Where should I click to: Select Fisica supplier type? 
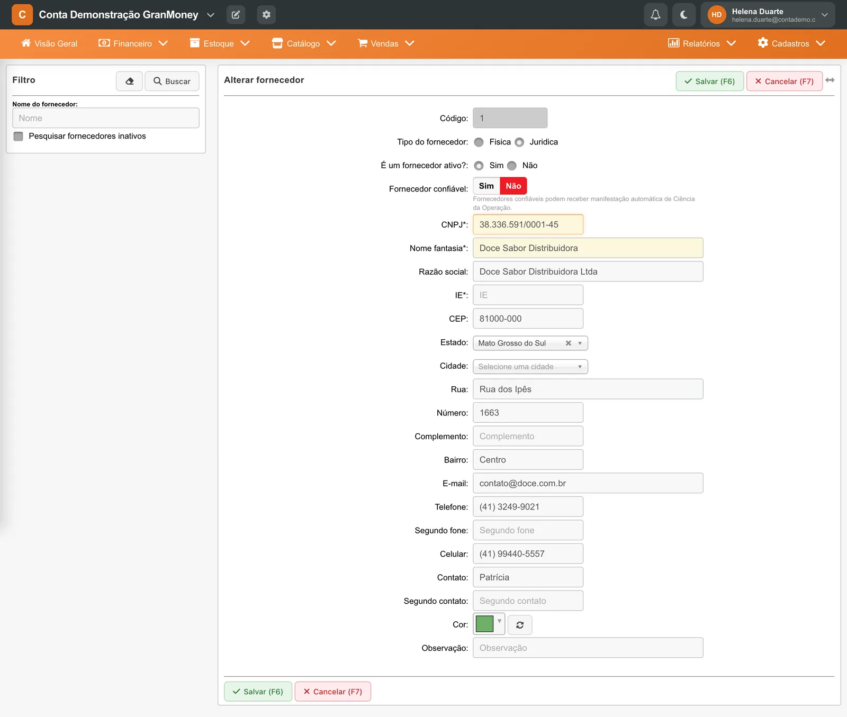click(x=479, y=142)
